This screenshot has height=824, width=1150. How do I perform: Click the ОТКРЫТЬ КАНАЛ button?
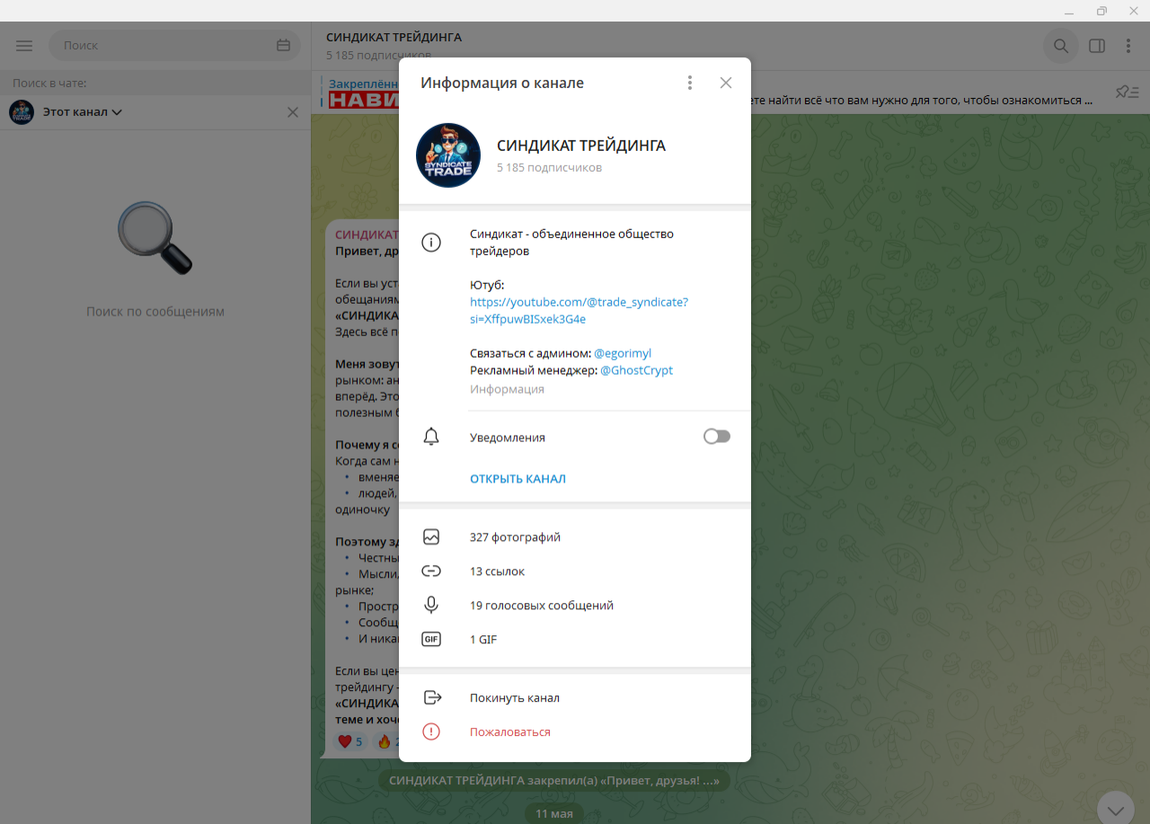coord(517,479)
